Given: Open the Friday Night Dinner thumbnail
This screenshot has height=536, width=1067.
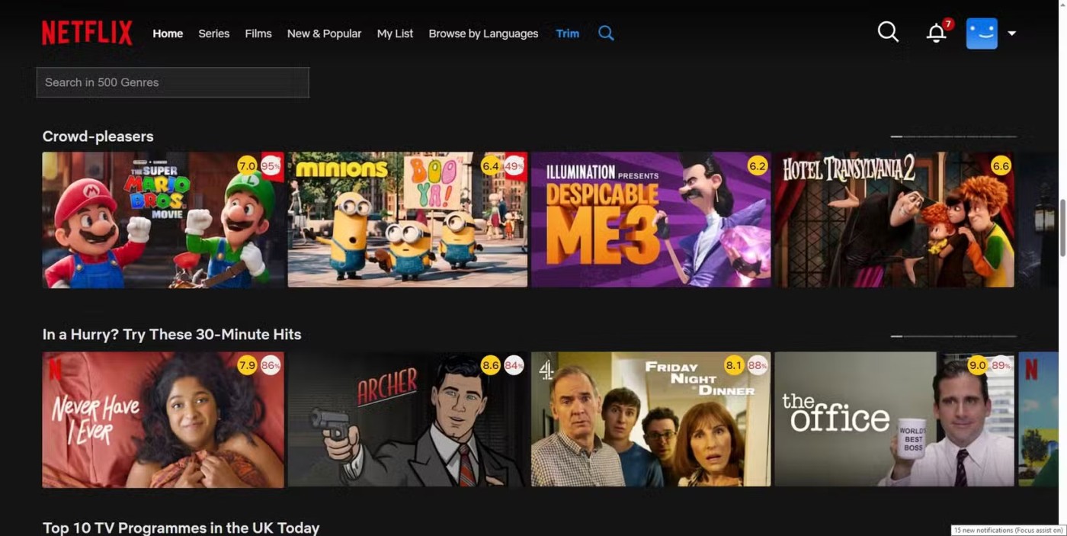Looking at the screenshot, I should [x=651, y=419].
